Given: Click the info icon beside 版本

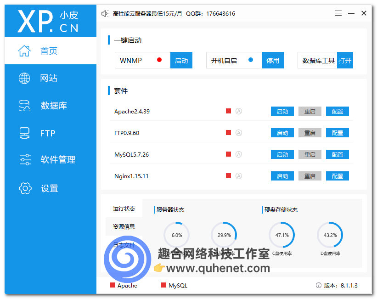Looking at the screenshot, I should (319, 285).
